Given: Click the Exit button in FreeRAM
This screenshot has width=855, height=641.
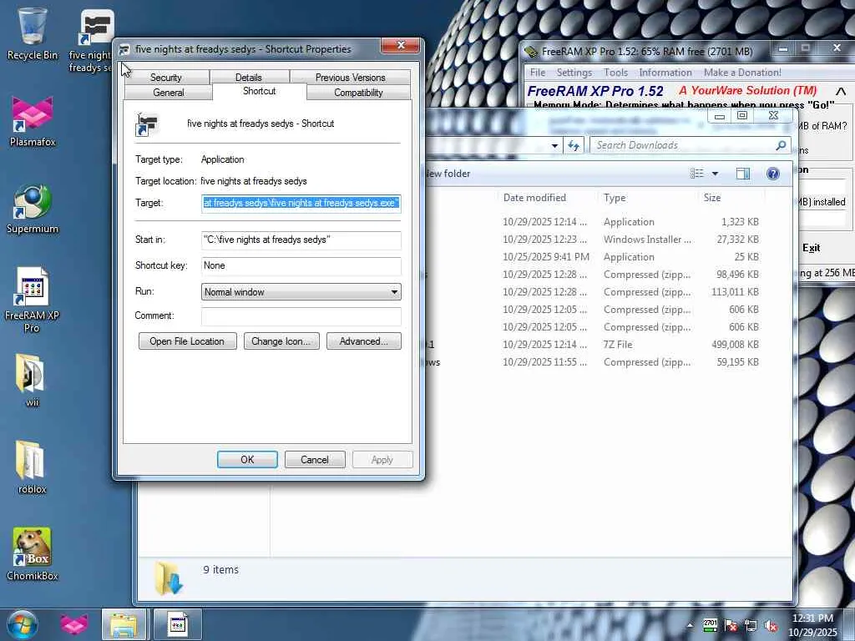Looking at the screenshot, I should click(x=811, y=248).
